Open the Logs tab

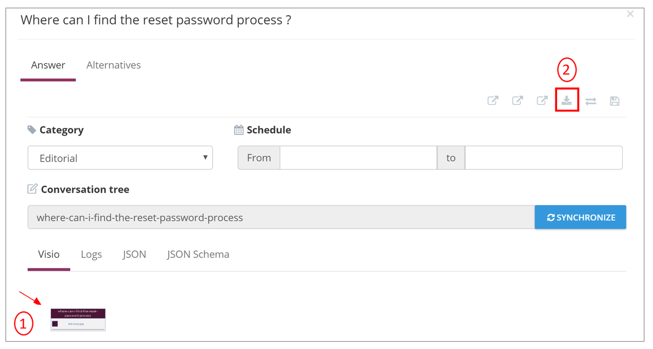click(91, 254)
